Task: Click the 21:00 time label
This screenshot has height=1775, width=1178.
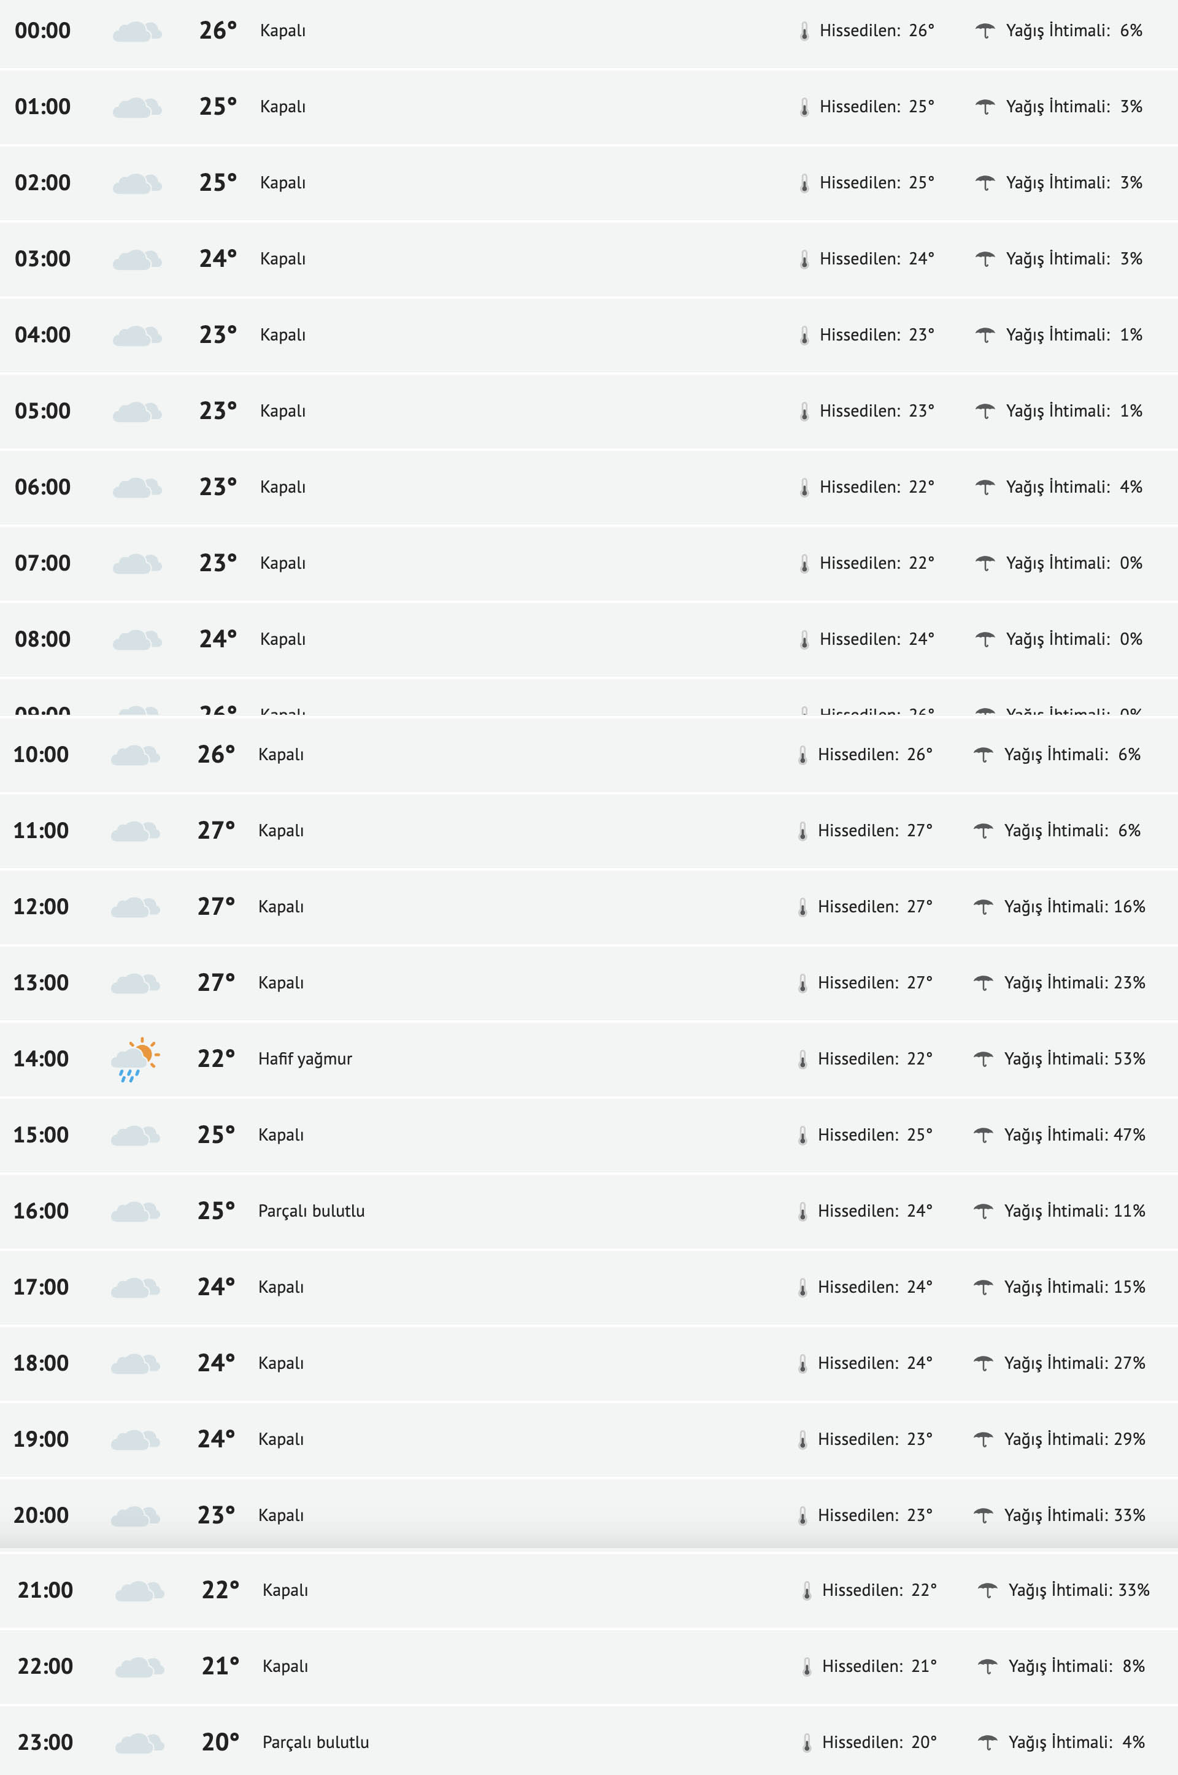Action: click(x=45, y=1590)
